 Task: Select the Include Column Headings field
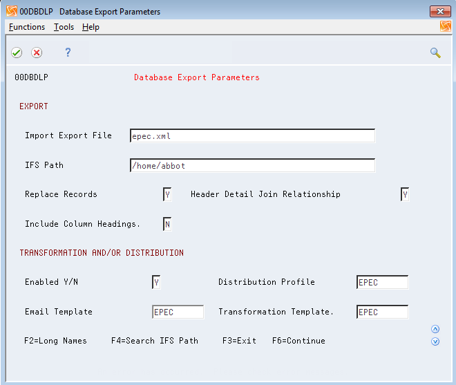point(167,224)
